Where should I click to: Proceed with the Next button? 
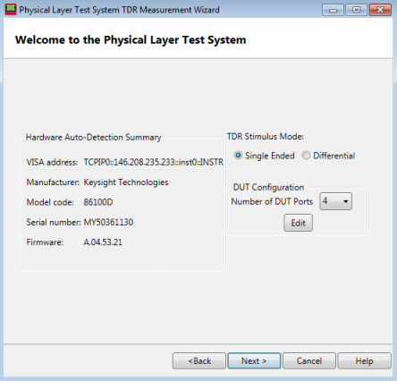tap(254, 361)
